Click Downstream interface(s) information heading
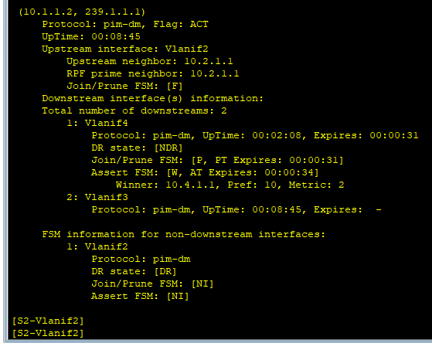This screenshot has width=432, height=343. (x=153, y=98)
